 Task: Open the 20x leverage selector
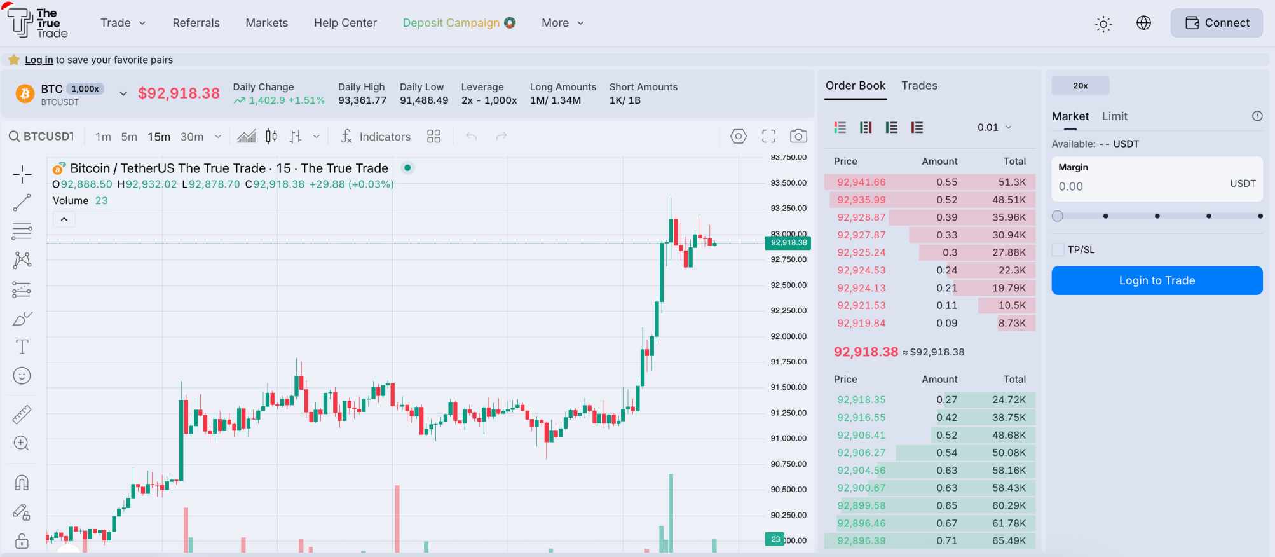pos(1081,85)
